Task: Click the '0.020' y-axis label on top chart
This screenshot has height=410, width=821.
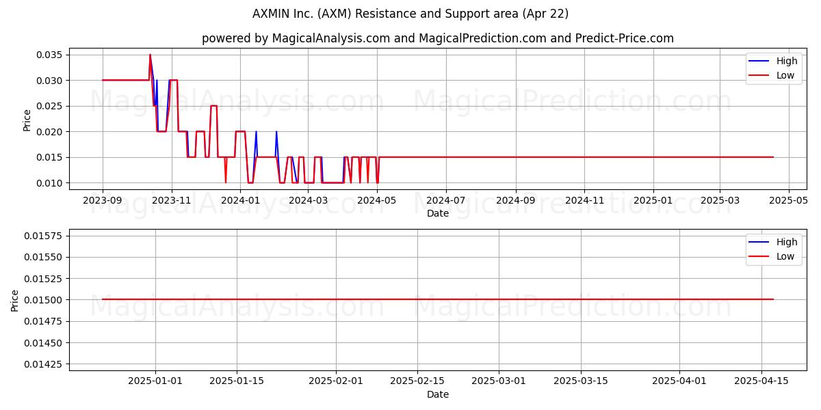Action: coord(49,132)
